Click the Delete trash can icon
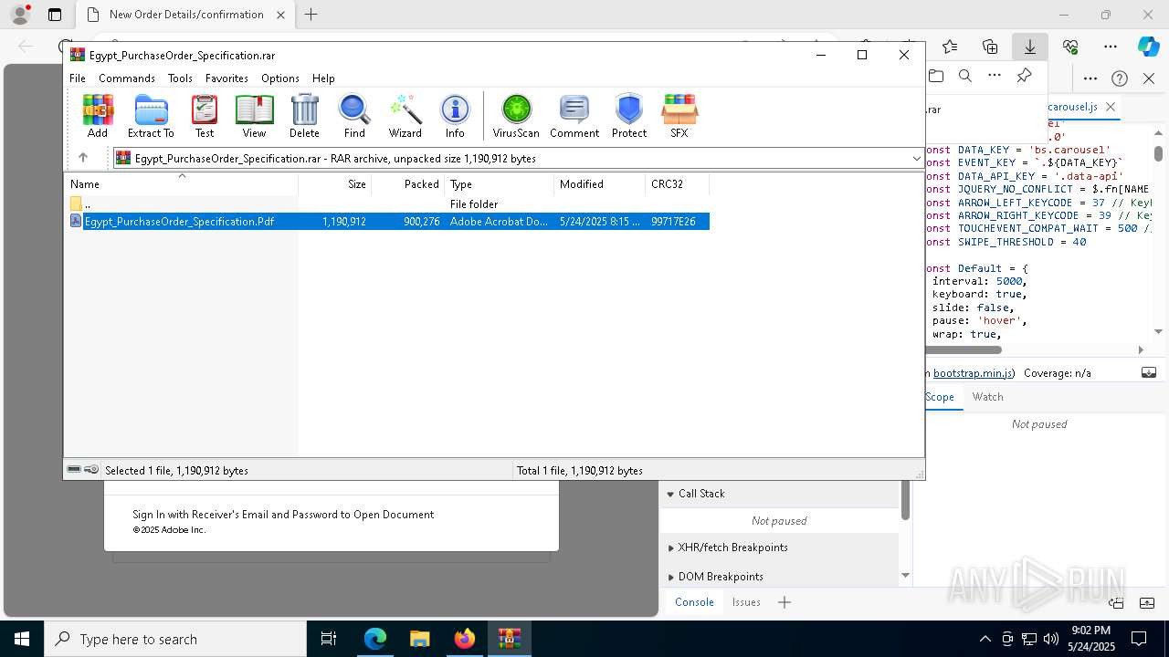1169x657 pixels. click(304, 116)
